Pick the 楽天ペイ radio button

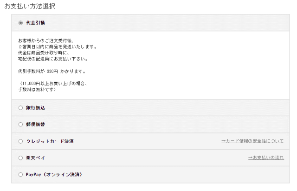tap(20, 158)
